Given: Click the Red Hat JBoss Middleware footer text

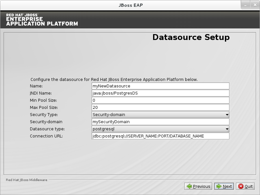Looking at the screenshot, I should 27,179.
